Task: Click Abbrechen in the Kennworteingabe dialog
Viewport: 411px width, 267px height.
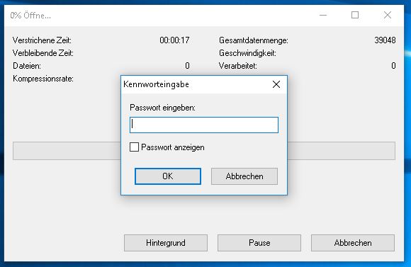Action: tap(244, 176)
